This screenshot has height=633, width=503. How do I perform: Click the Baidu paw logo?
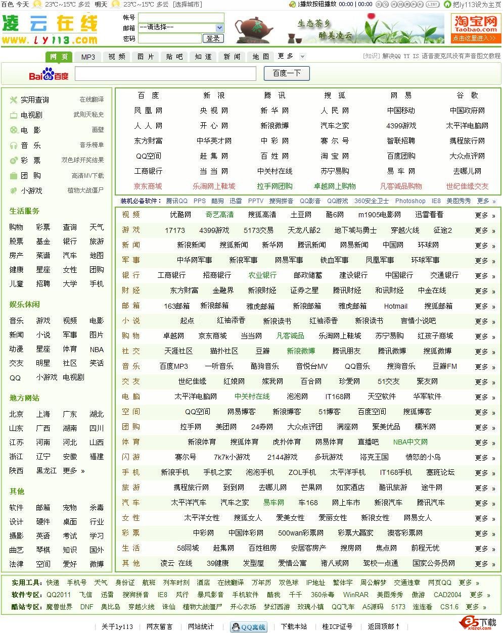[x=49, y=75]
